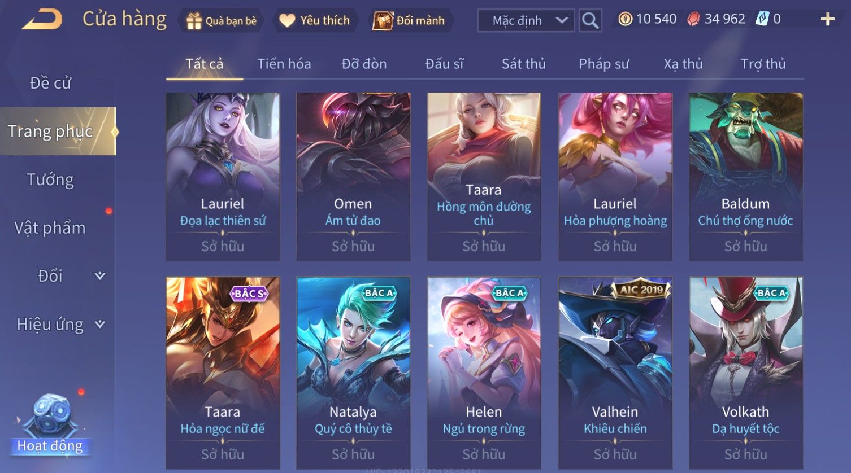Click the red ruby currency icon
The height and width of the screenshot is (473, 851).
click(693, 19)
